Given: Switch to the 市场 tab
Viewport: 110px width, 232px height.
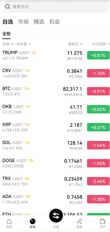Looking at the screenshot, I should click(23, 22).
